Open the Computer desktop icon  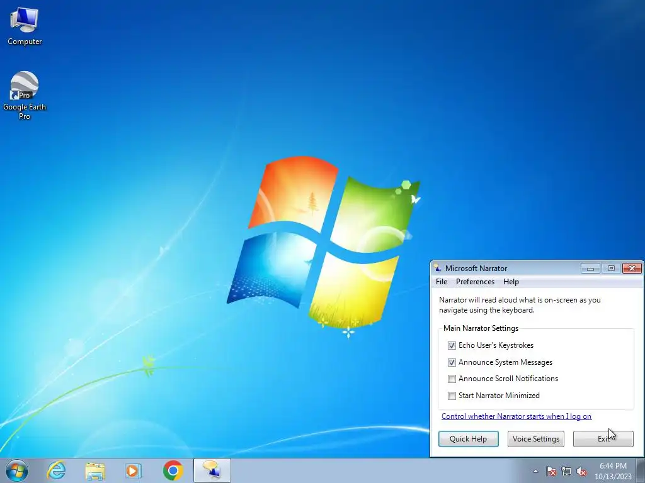pyautogui.click(x=25, y=26)
